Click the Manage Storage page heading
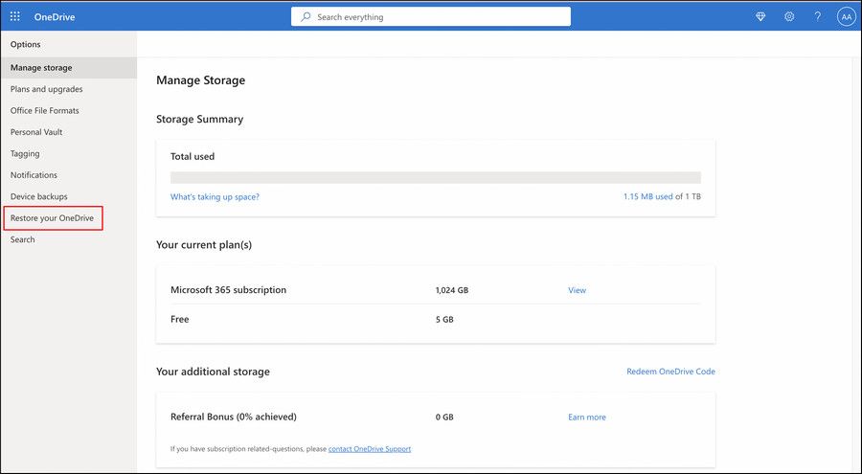 [201, 80]
